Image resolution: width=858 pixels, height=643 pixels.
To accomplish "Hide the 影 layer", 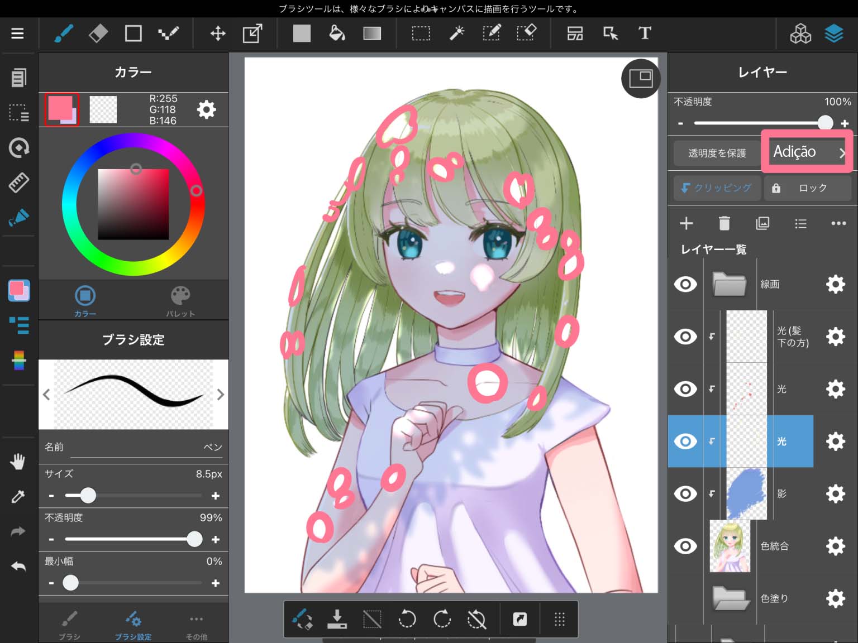I will coord(685,494).
